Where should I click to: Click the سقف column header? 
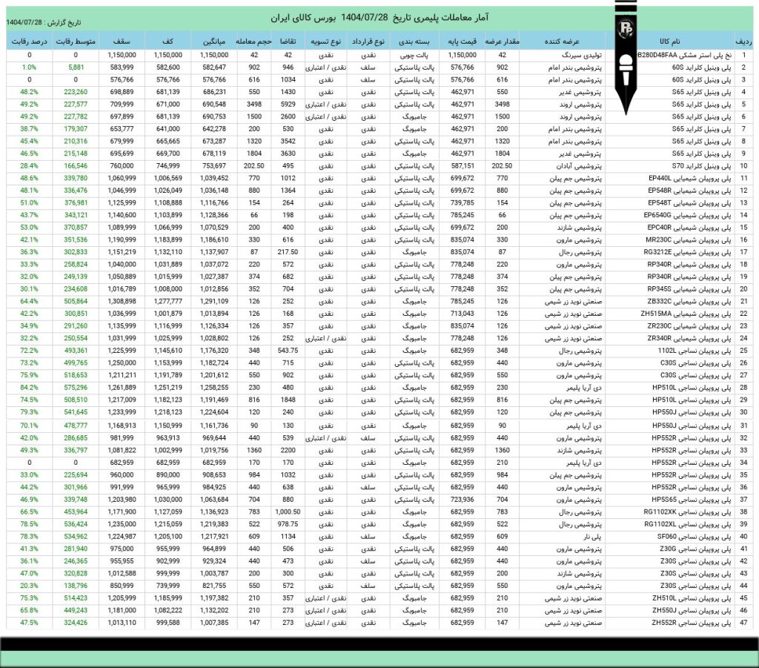tap(122, 42)
